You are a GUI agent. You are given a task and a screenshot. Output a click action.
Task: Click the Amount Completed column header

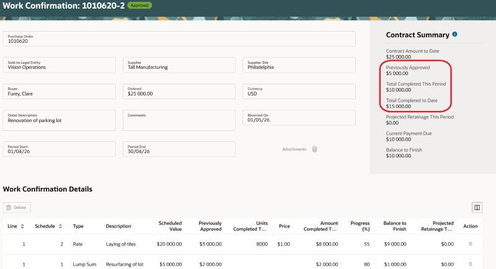321,226
